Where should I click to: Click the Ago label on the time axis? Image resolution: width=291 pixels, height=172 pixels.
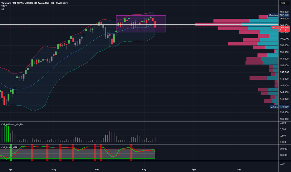click(x=194, y=169)
